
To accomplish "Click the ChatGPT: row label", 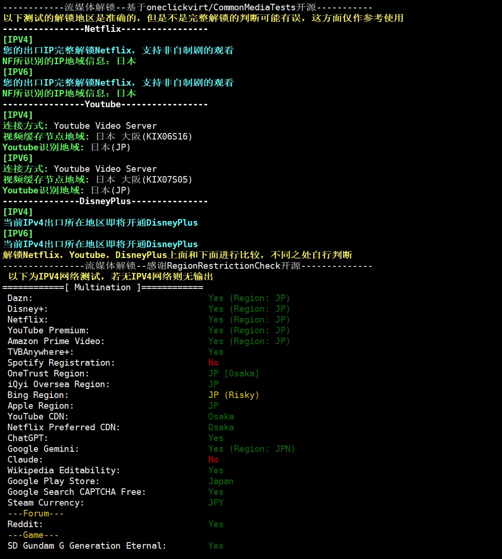I will tap(28, 438).
